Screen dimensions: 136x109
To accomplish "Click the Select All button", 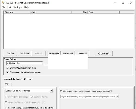I will pos(82,53).
